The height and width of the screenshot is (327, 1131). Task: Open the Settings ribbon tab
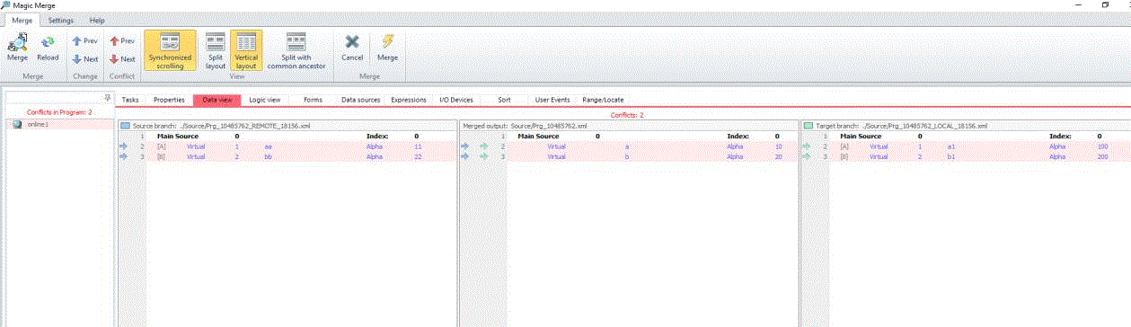point(61,20)
